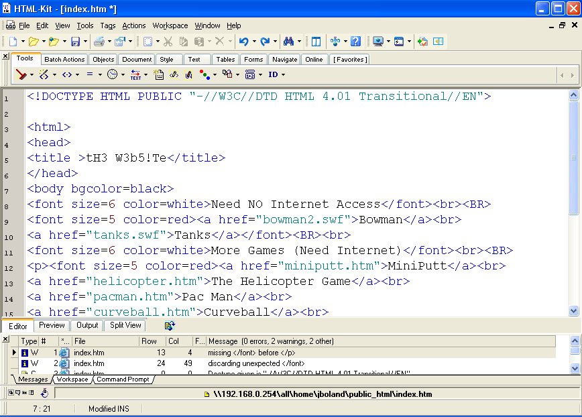This screenshot has height=417, width=582.
Task: Open dropdown arrow next to binoculars icon
Action: point(299,41)
